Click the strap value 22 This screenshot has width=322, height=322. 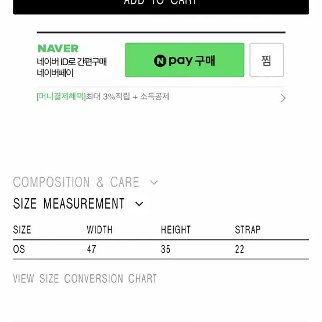(x=239, y=249)
